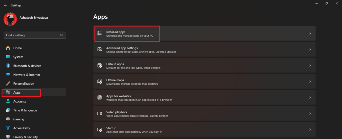Go to Time & language settings
This screenshot has height=139, width=342.
pos(25,110)
